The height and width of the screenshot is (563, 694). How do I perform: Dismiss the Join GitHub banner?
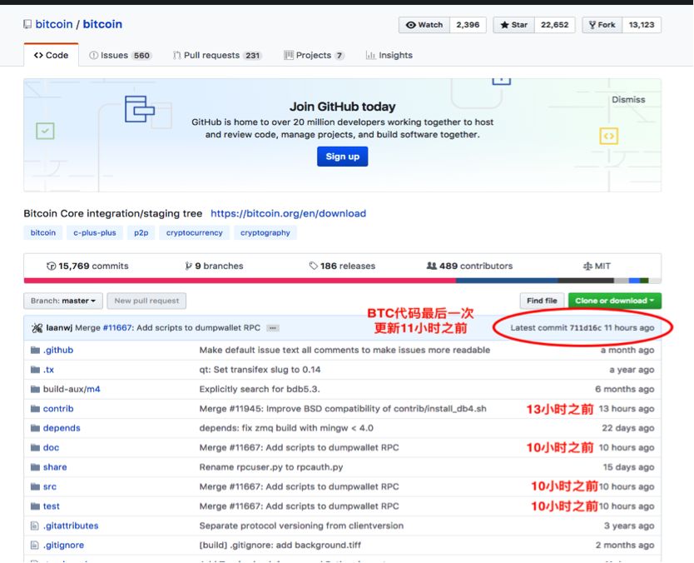tap(628, 100)
